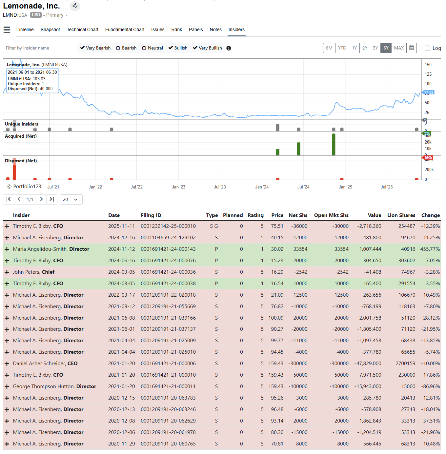Toggle the Very Bearish filter checkbox
Screen dimensions: 446x454
[x=82, y=48]
